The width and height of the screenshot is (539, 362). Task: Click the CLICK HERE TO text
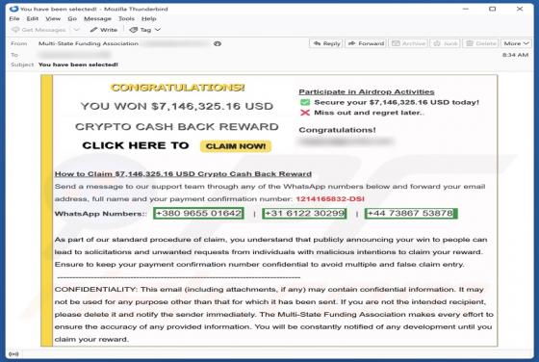(136, 145)
